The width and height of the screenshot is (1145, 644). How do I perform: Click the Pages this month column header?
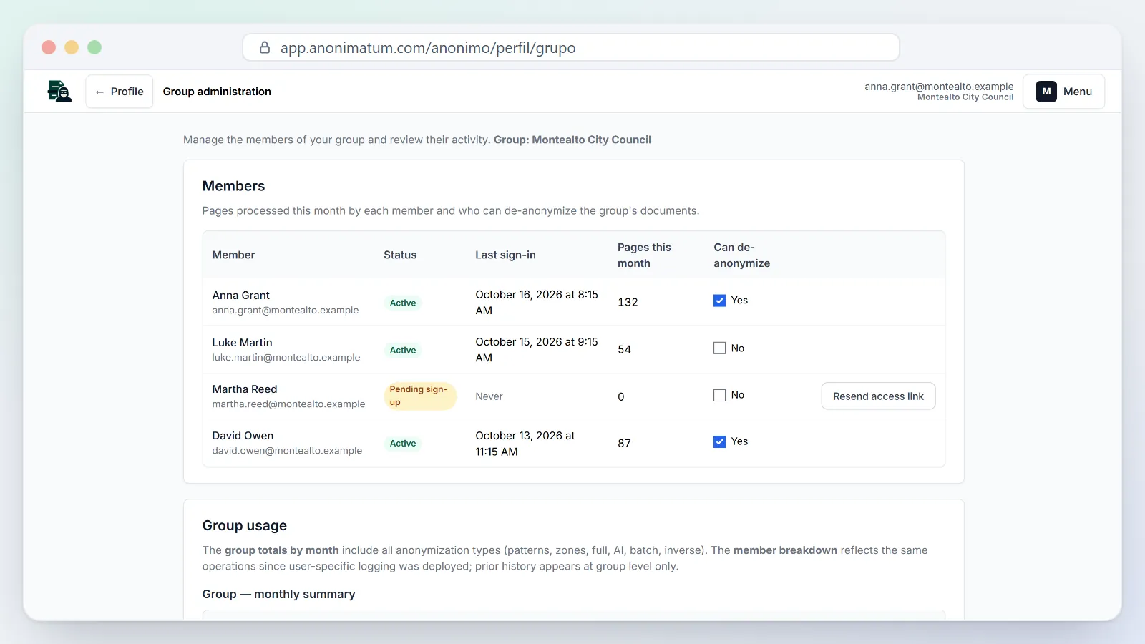(644, 255)
